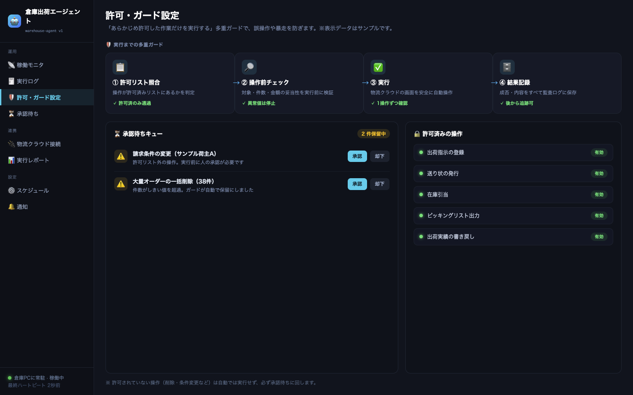Select the ピッキングリスト出力 operation row
The image size is (633, 395).
(513, 215)
